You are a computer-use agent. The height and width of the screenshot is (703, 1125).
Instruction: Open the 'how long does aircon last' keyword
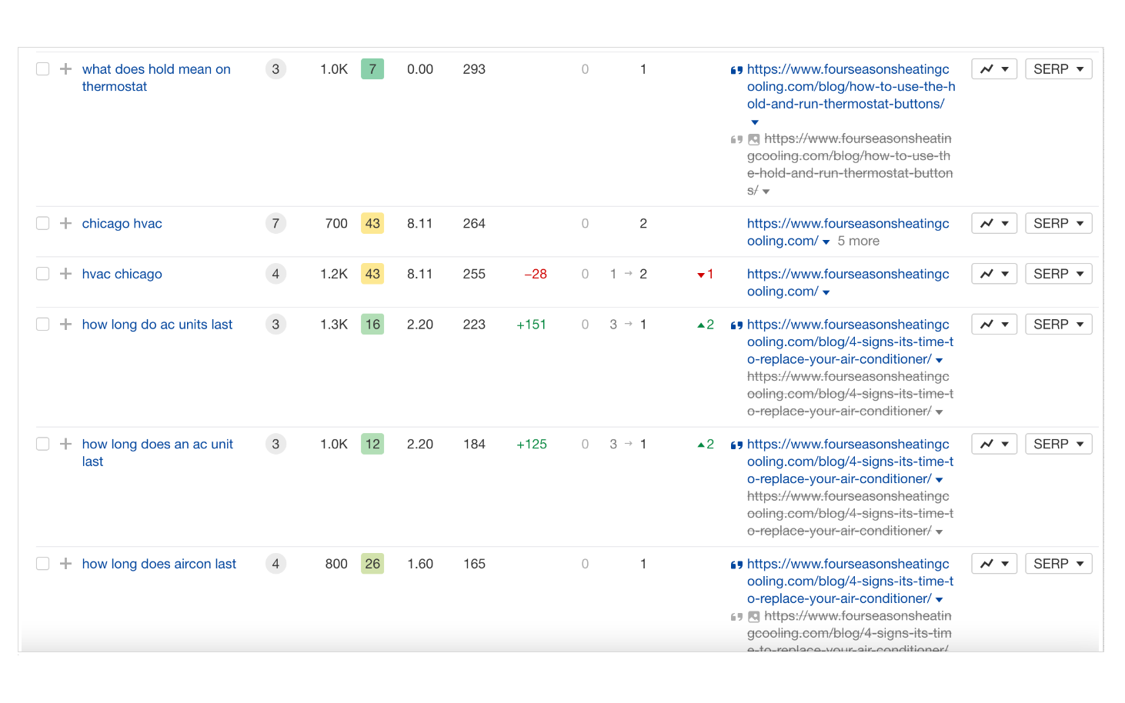click(159, 564)
